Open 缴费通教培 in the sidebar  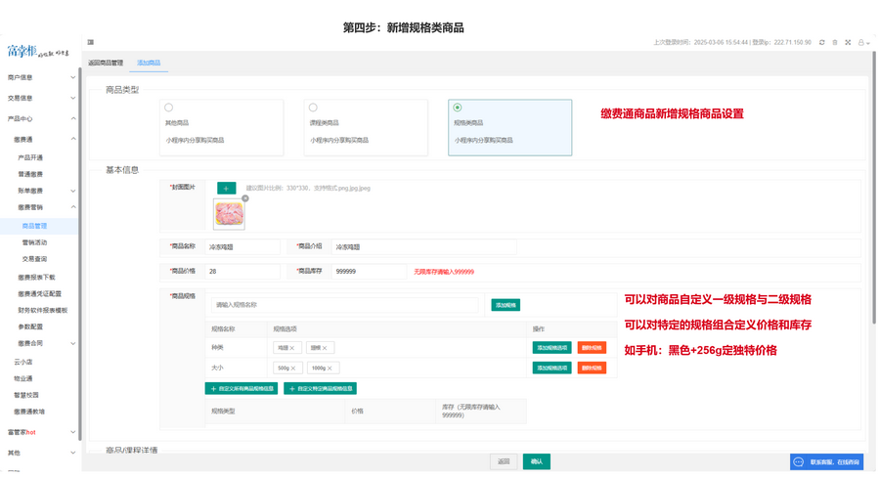point(29,412)
